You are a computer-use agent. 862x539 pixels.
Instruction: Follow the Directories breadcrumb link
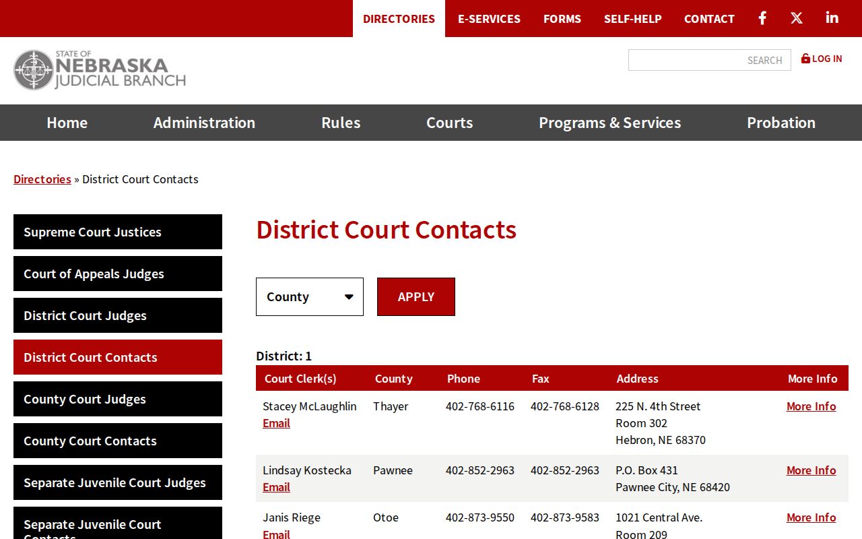click(42, 179)
